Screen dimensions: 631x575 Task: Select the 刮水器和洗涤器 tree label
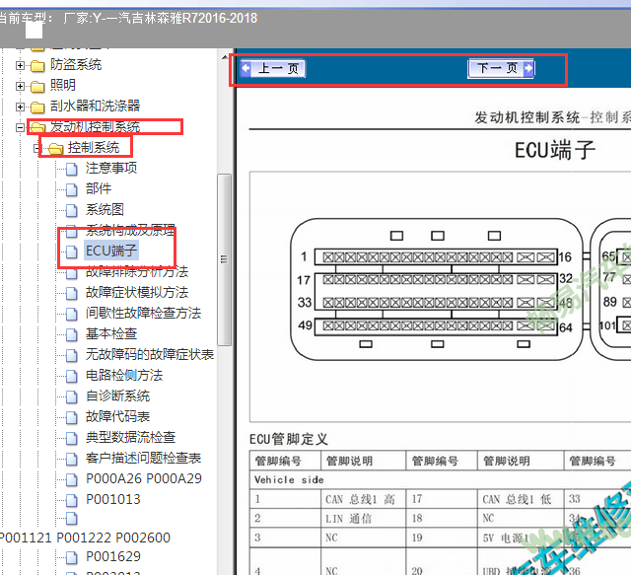[95, 107]
